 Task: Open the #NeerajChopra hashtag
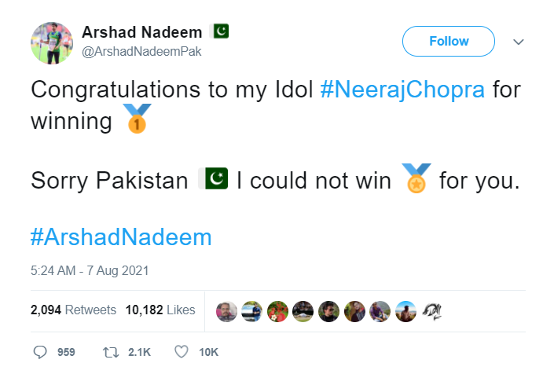(402, 89)
